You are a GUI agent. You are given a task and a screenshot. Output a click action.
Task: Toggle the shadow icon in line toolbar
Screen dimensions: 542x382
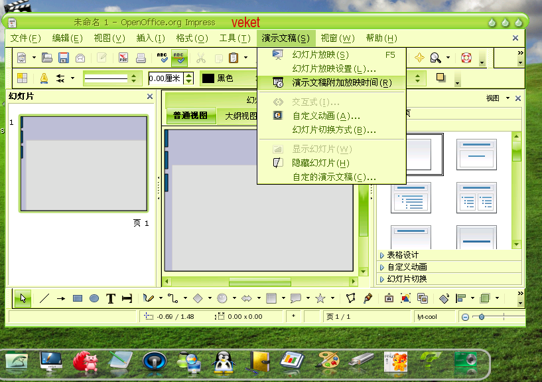click(440, 77)
